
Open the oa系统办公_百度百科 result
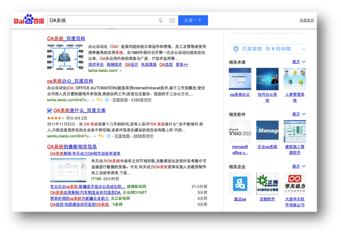(x=70, y=81)
